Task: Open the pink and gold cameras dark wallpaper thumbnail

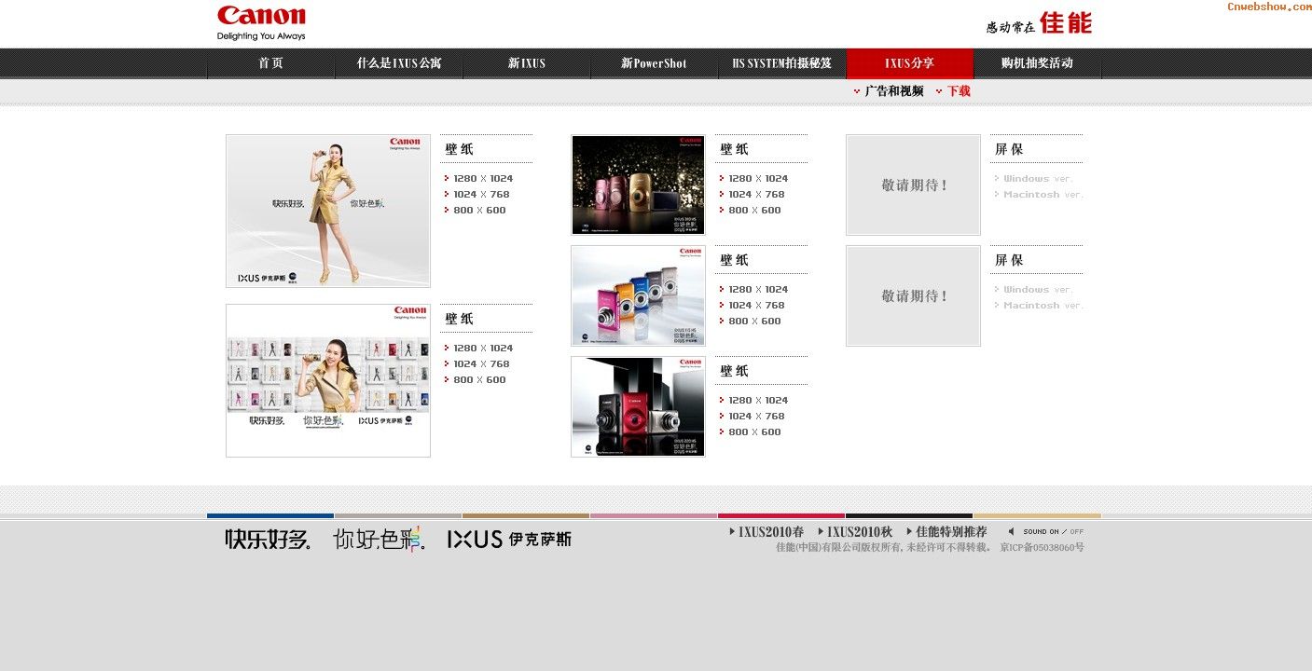Action: click(638, 185)
